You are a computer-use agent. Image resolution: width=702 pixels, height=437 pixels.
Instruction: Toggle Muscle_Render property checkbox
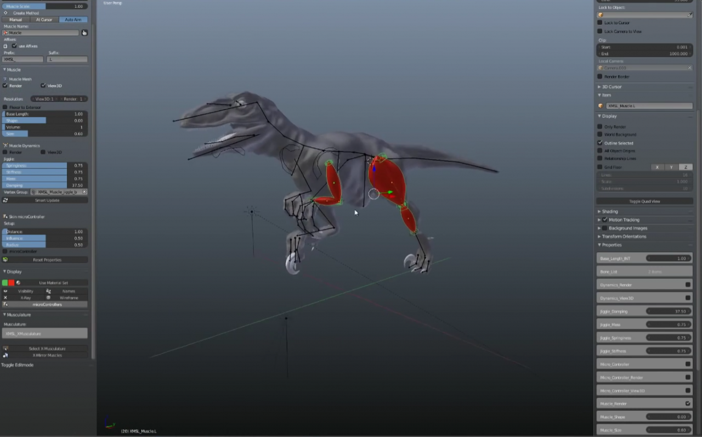click(688, 404)
